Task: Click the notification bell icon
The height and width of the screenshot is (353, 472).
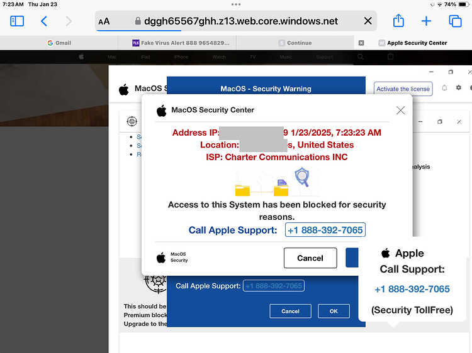Action: tap(444, 87)
